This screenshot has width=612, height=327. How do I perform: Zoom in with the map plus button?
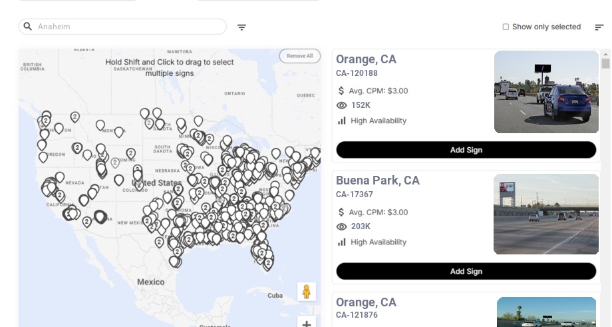307,324
